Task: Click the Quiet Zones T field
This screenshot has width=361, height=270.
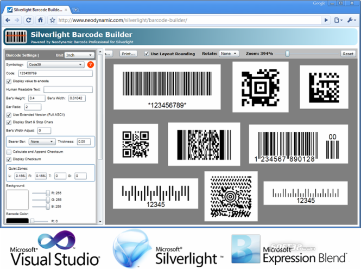Action: point(60,176)
